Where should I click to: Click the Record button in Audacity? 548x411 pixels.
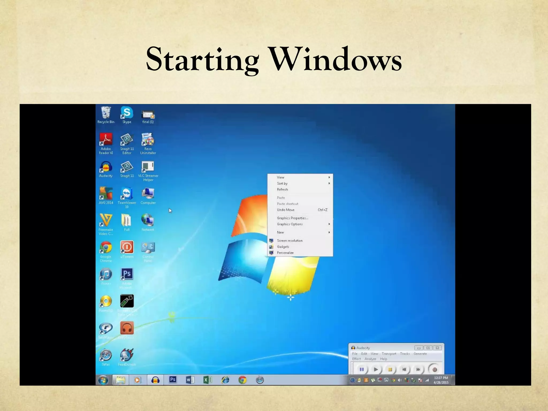435,370
